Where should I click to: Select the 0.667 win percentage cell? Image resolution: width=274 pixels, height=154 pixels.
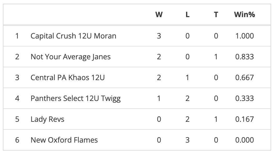[x=244, y=78]
